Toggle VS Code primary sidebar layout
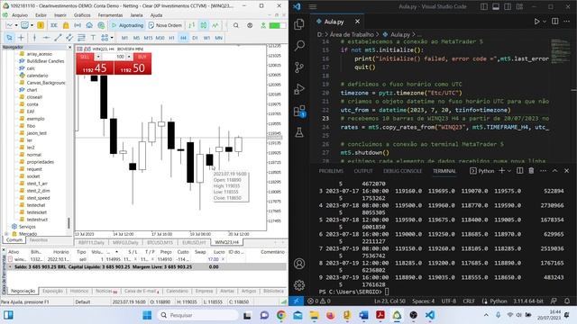The height and width of the screenshot is (324, 577). click(x=484, y=6)
